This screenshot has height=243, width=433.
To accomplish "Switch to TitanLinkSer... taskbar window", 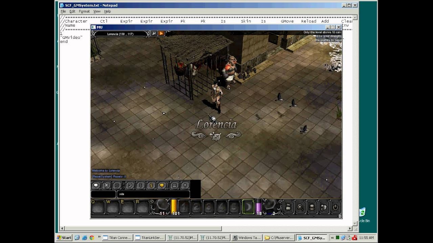I will (x=149, y=238).
